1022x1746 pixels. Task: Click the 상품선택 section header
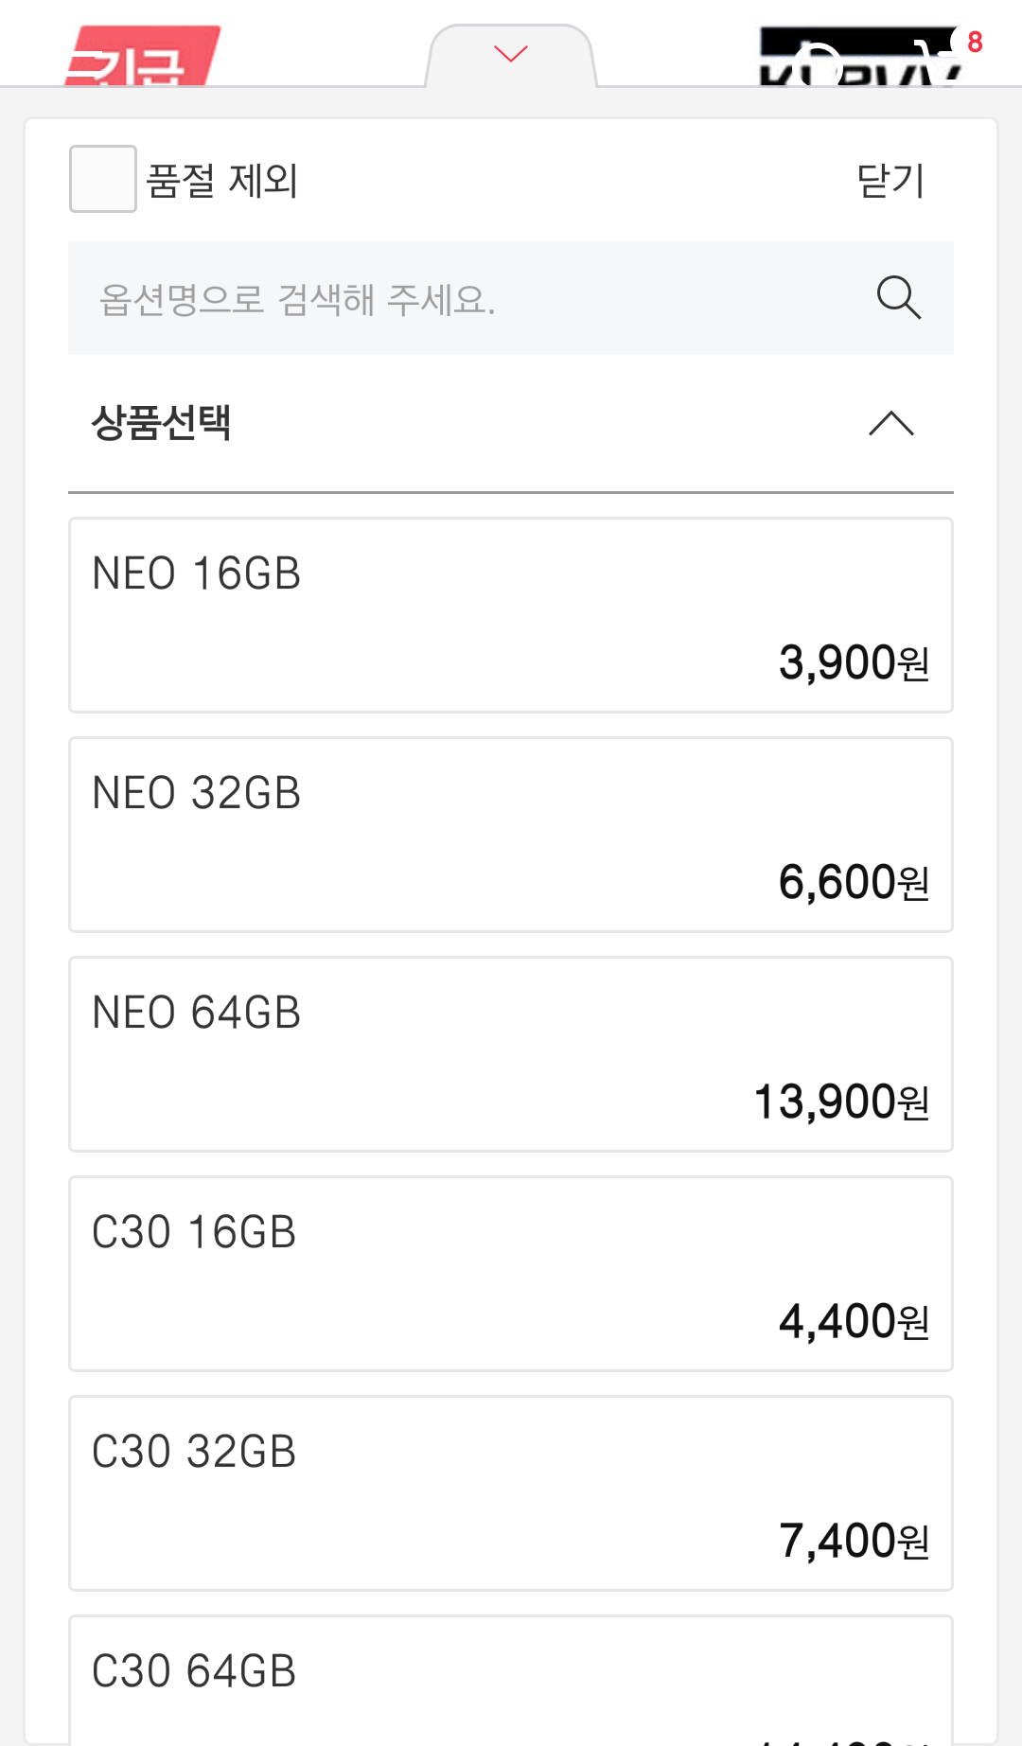click(161, 422)
